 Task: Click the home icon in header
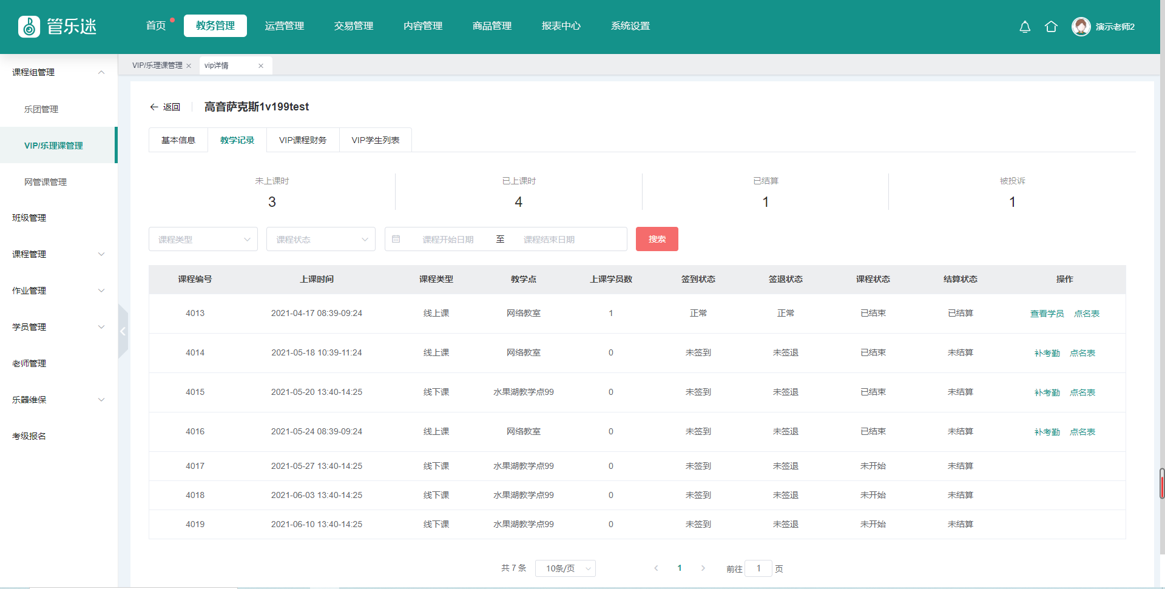[x=1051, y=27]
